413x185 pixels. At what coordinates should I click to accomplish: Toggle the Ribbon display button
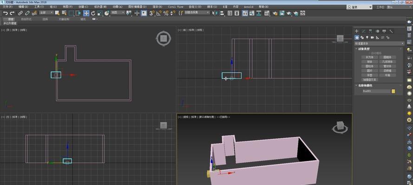245,13
